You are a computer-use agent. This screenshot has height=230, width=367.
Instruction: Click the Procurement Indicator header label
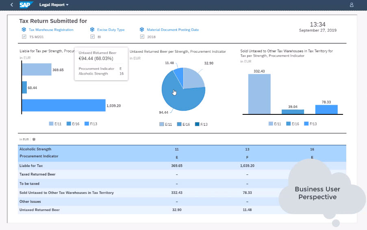[39, 156]
